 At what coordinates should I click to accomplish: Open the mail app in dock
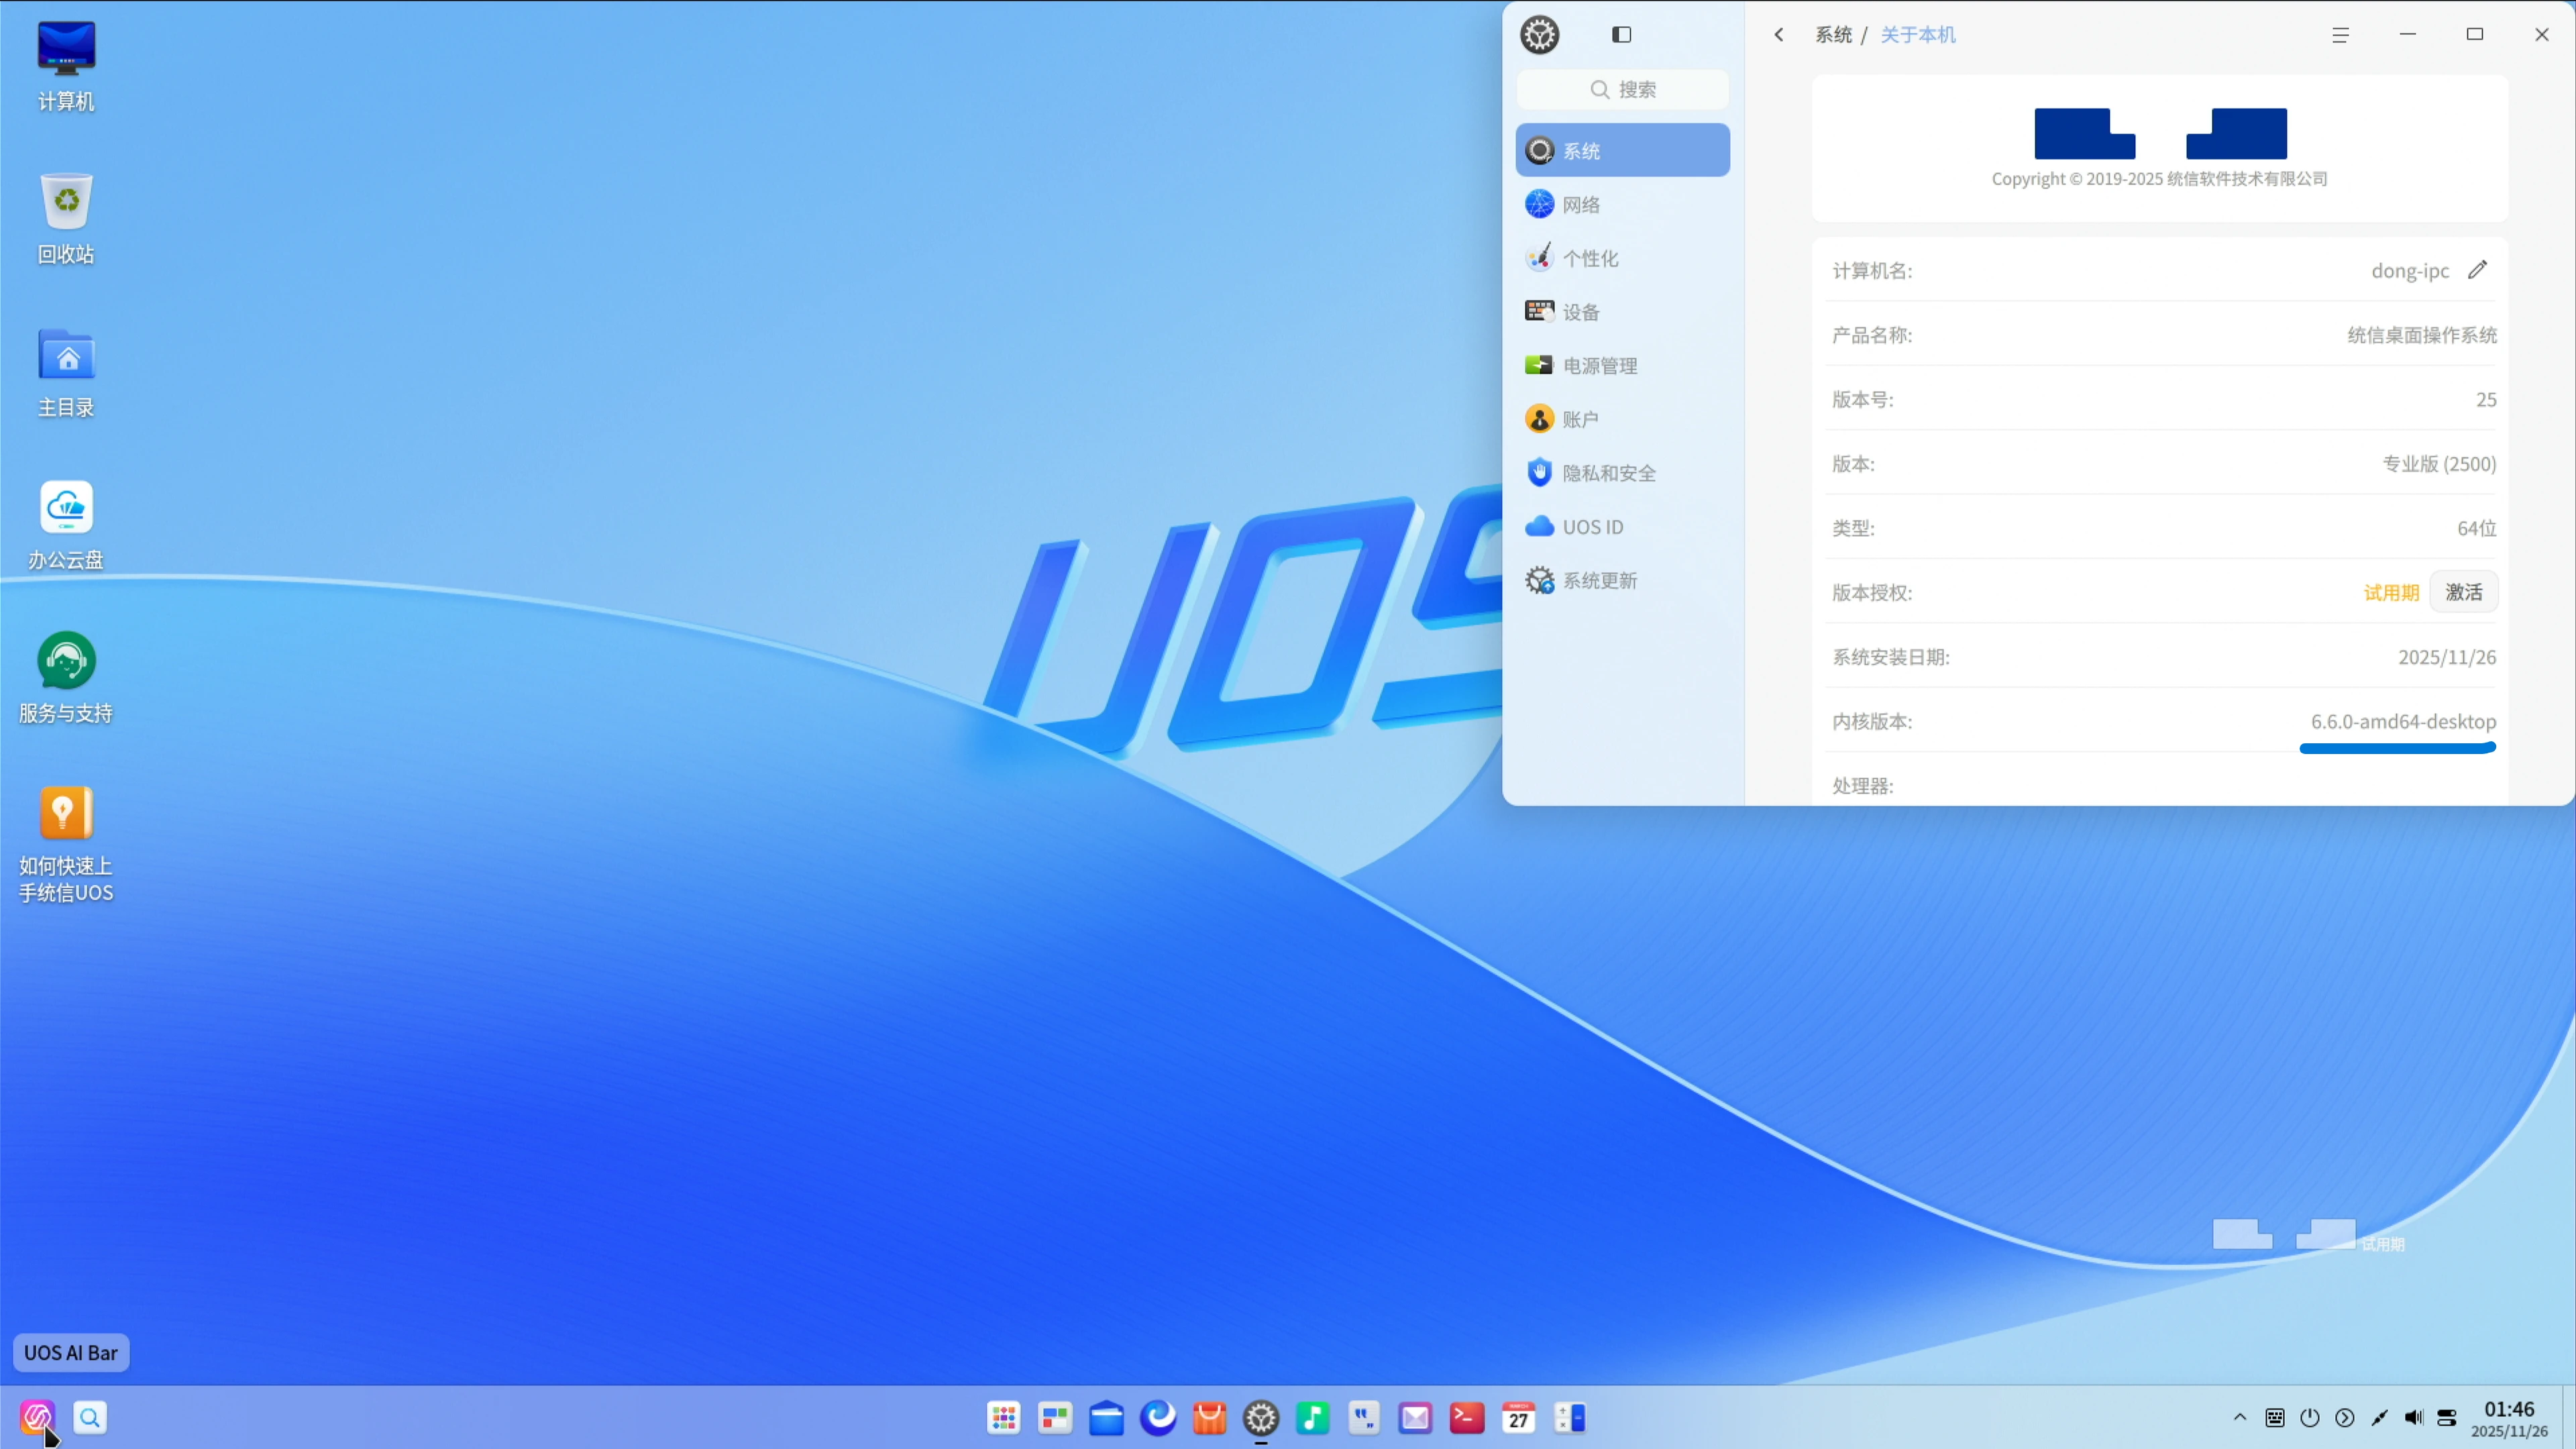(1415, 1417)
